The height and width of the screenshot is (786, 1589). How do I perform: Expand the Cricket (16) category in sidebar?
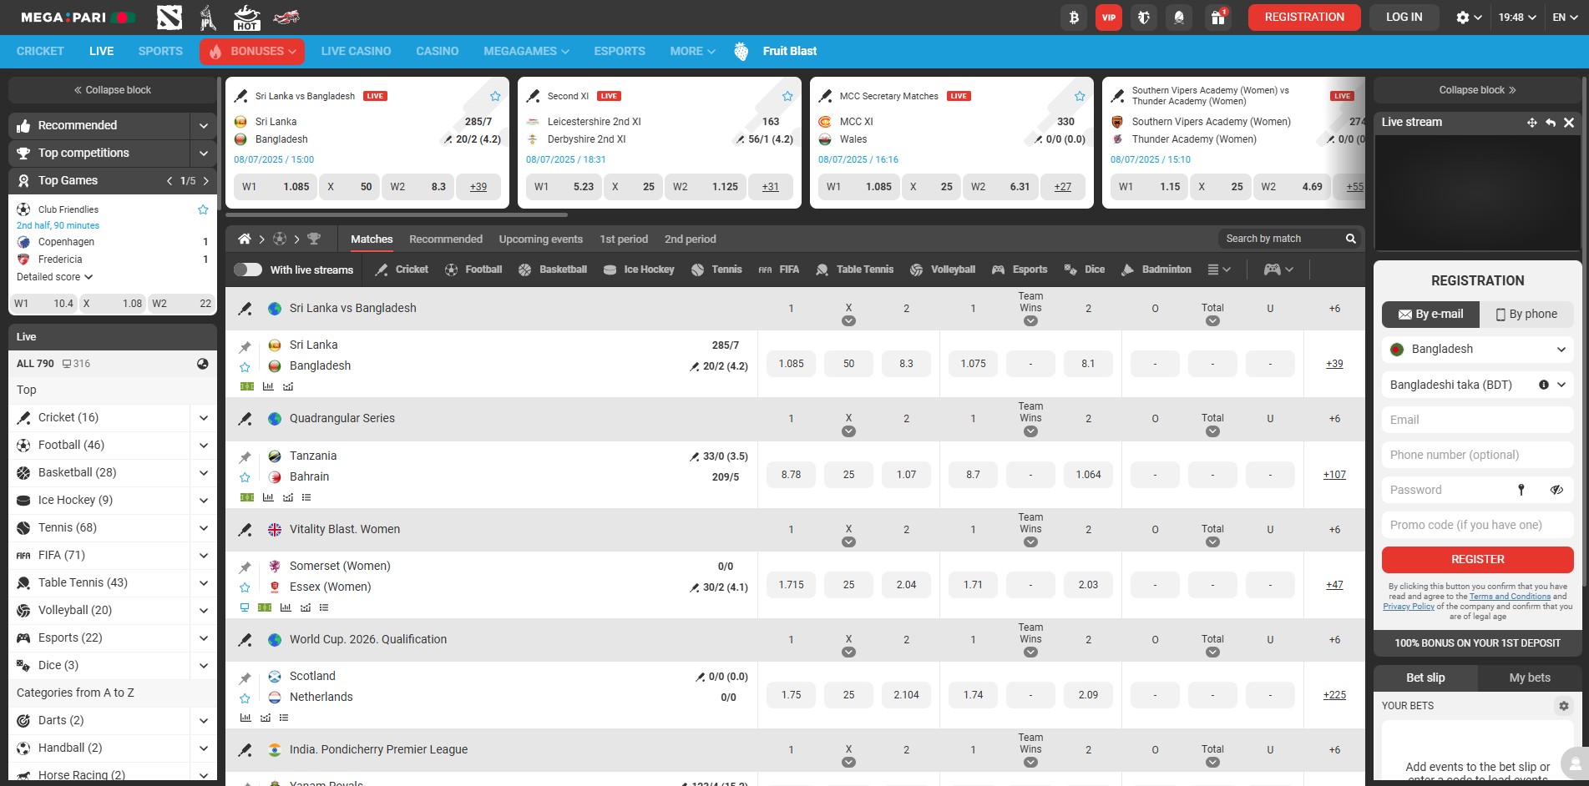click(203, 417)
